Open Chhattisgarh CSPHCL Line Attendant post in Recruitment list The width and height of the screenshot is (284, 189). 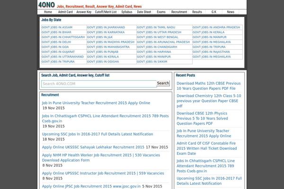pos(105,119)
